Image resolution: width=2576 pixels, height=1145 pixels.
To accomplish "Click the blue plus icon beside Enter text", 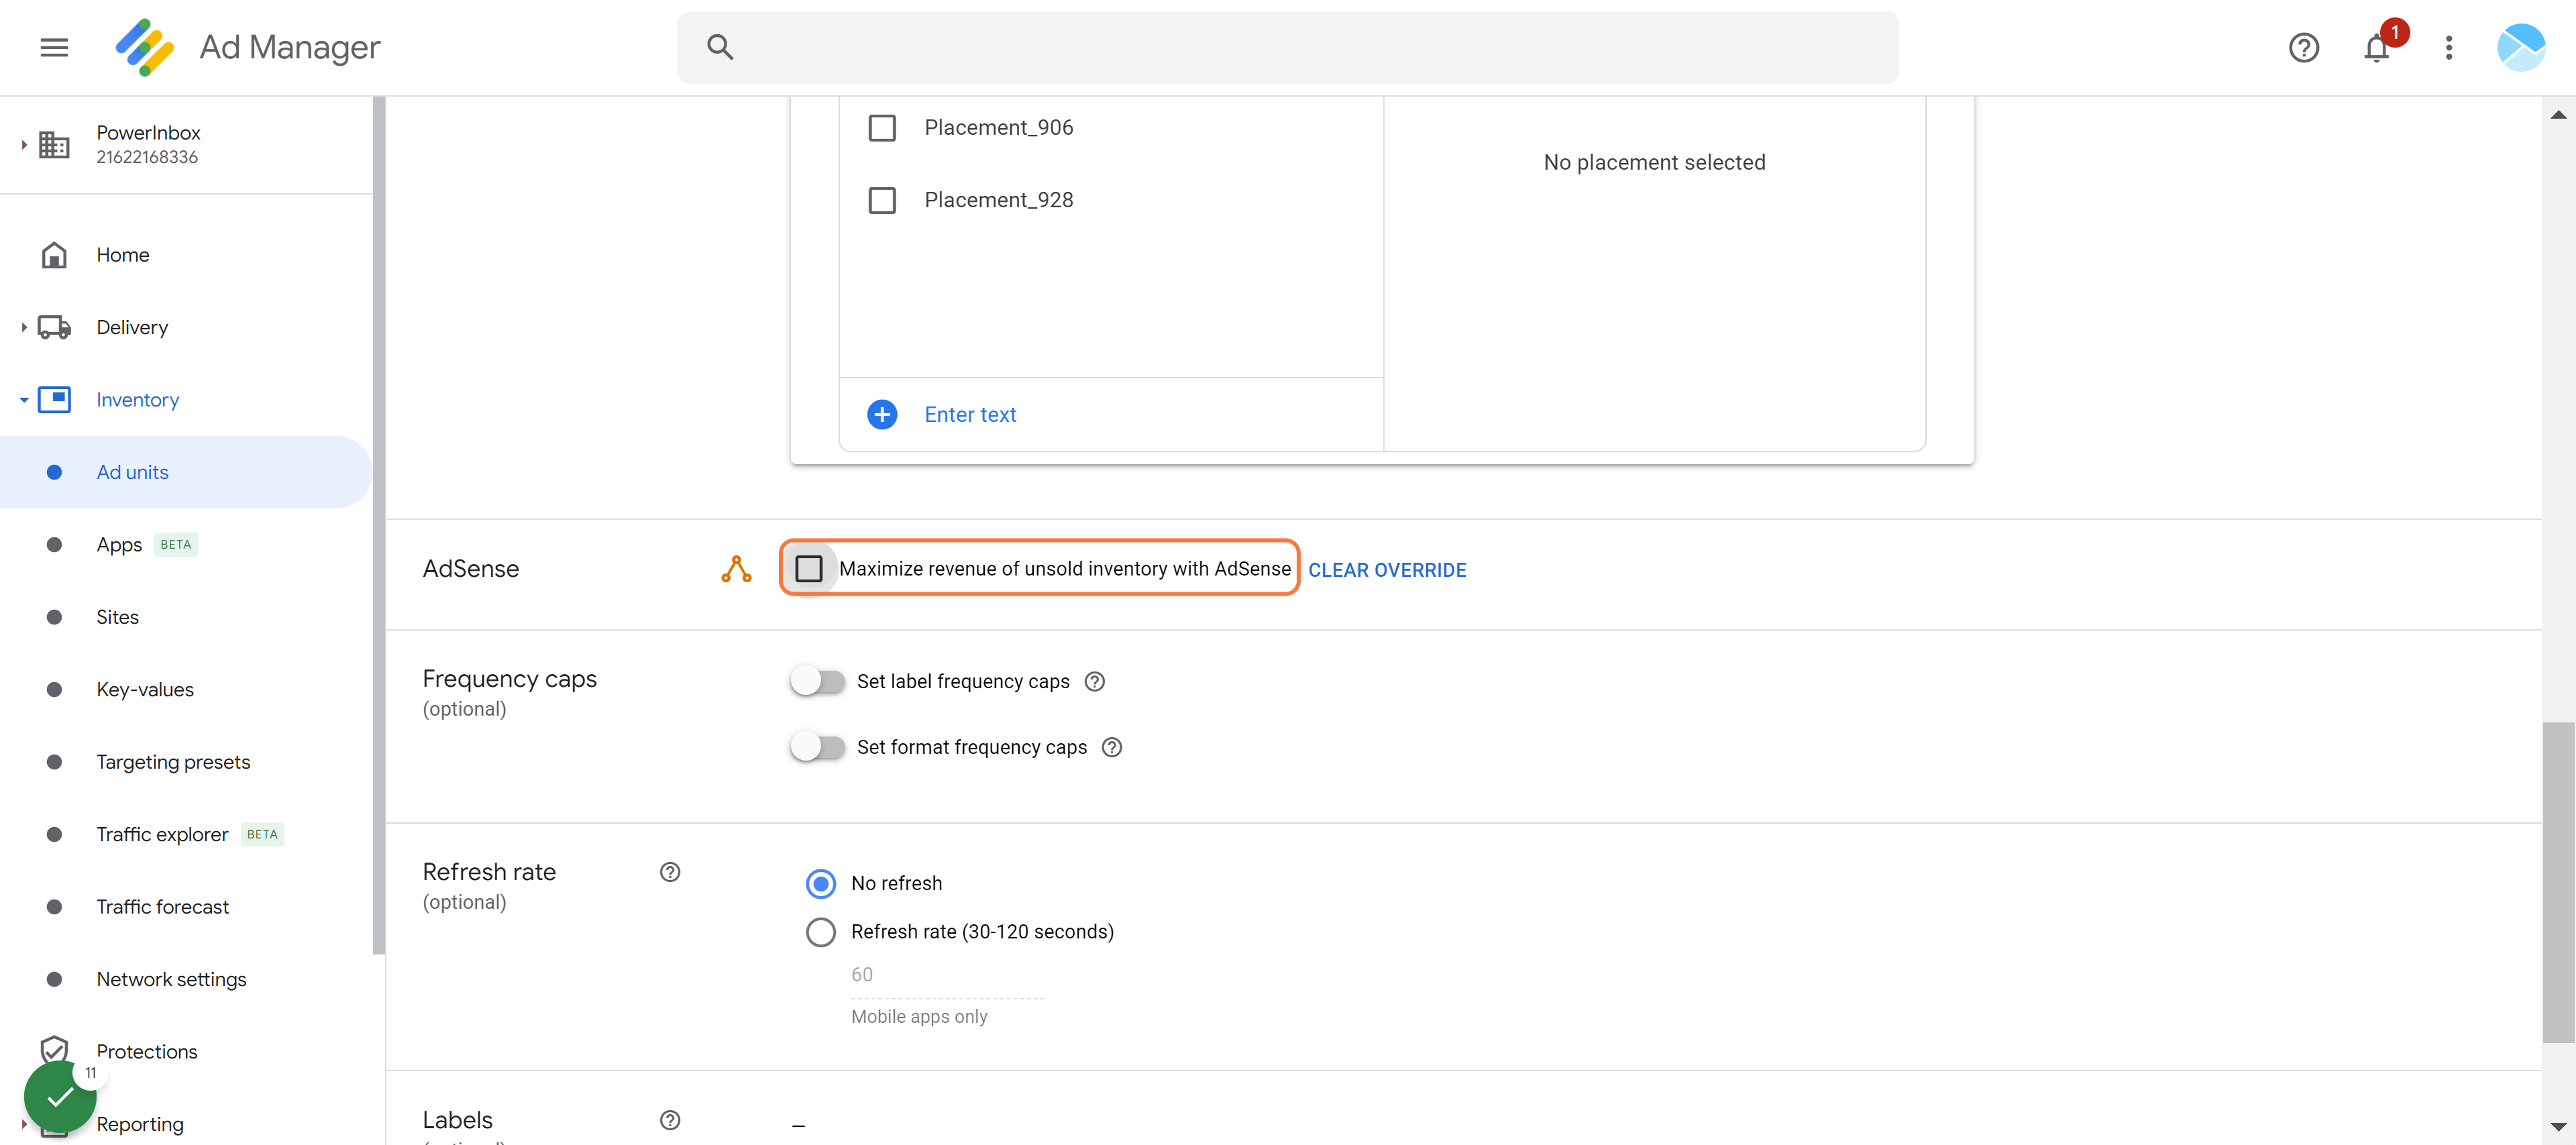I will [882, 414].
